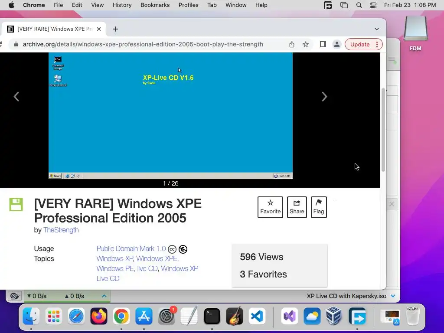Open a new Chrome tab

115,29
